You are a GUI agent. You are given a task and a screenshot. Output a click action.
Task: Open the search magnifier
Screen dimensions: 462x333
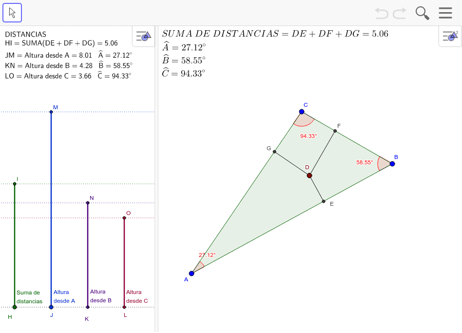pyautogui.click(x=422, y=13)
